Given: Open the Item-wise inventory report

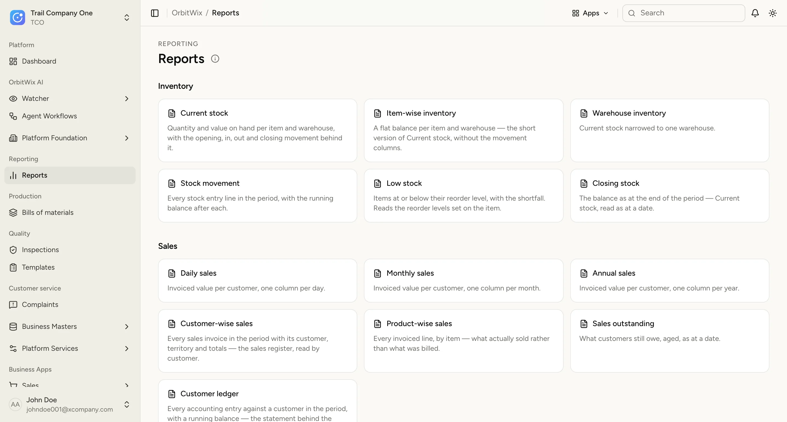Looking at the screenshot, I should 463,130.
